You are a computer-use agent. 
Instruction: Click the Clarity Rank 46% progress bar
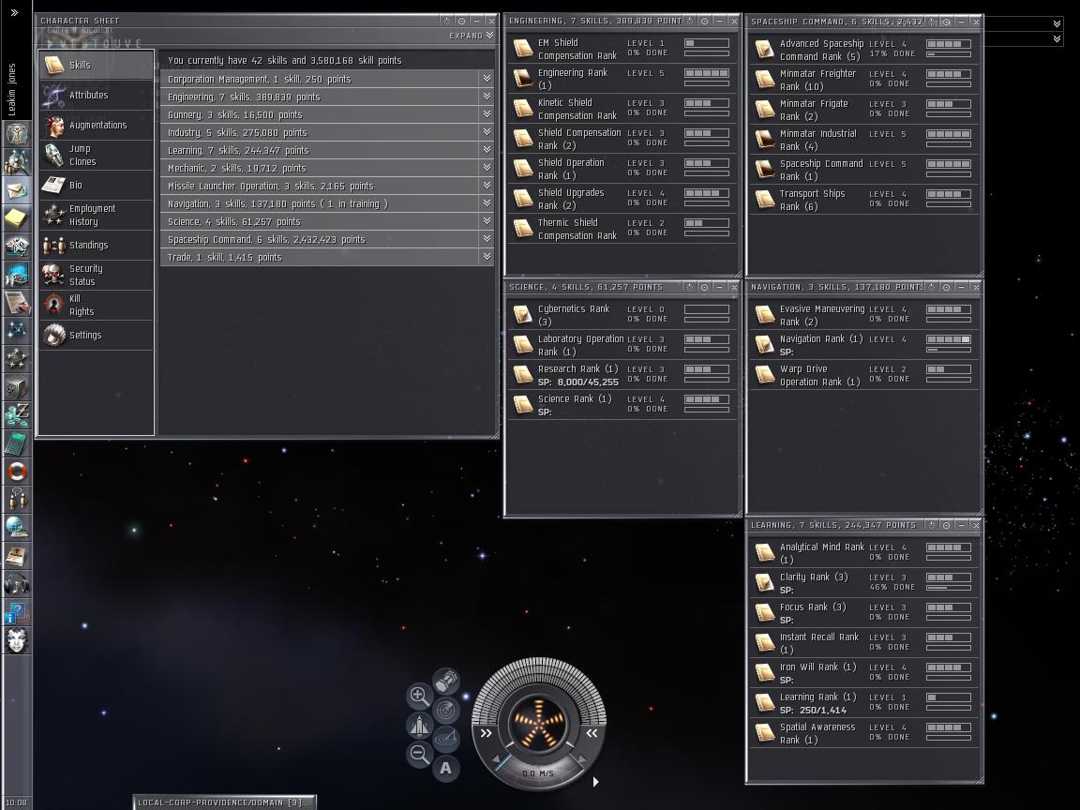pos(949,588)
